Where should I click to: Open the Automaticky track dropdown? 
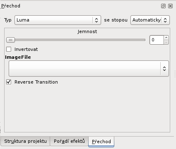pyautogui.click(x=150, y=20)
